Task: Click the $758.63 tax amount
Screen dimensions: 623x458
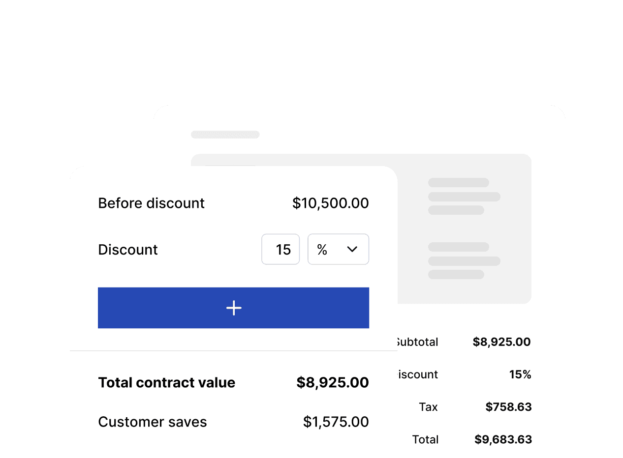Action: point(508,407)
